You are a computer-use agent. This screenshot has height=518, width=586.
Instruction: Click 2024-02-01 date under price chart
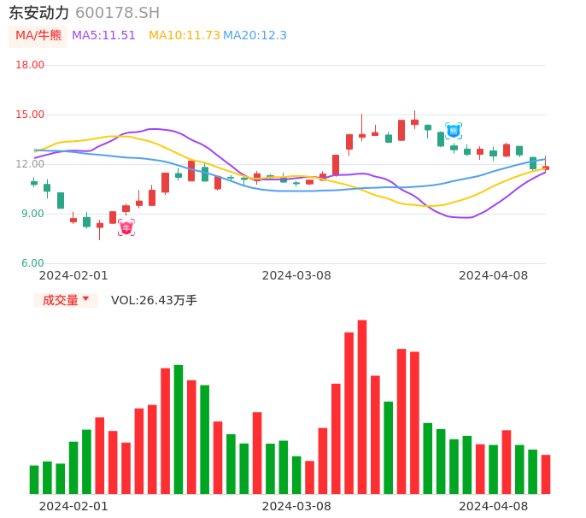coord(73,275)
